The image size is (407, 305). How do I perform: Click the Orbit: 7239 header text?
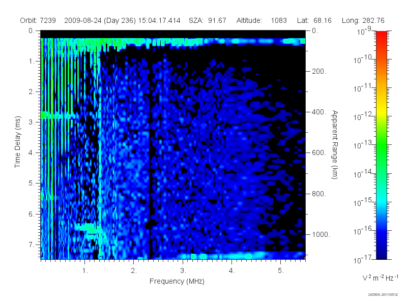[x=38, y=20]
